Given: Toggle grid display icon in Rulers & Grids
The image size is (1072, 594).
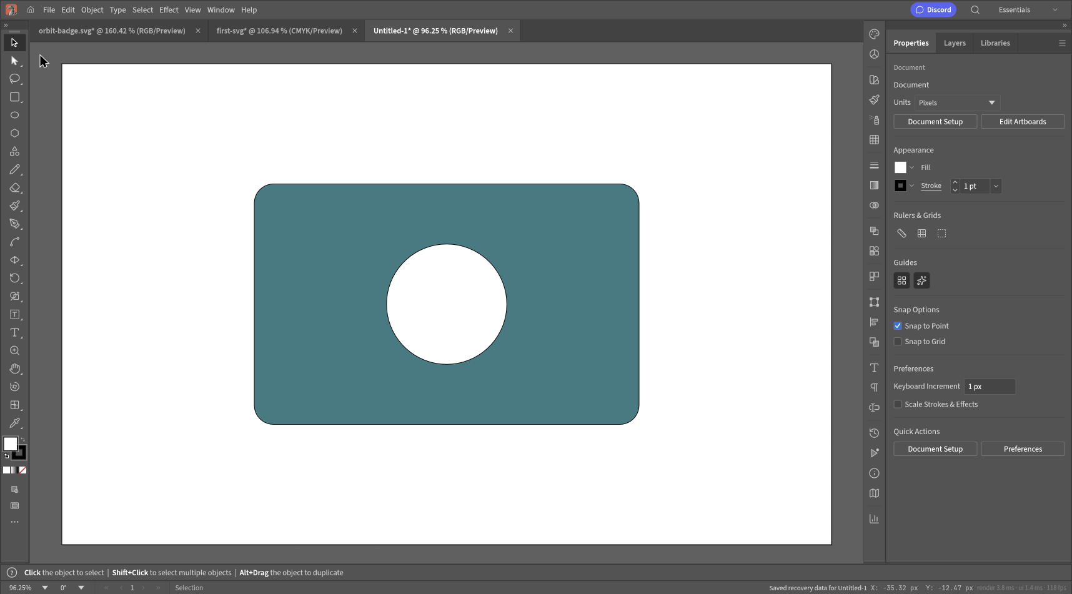Looking at the screenshot, I should [921, 233].
